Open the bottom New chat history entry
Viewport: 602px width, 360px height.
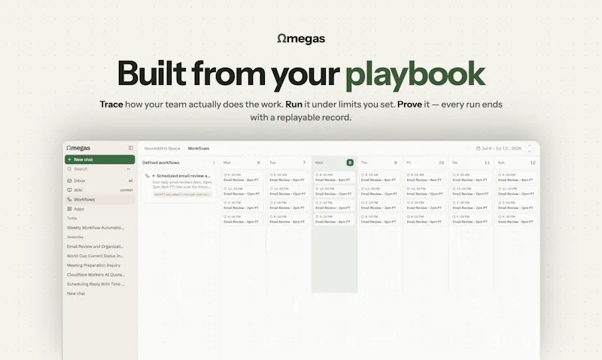[x=76, y=294]
